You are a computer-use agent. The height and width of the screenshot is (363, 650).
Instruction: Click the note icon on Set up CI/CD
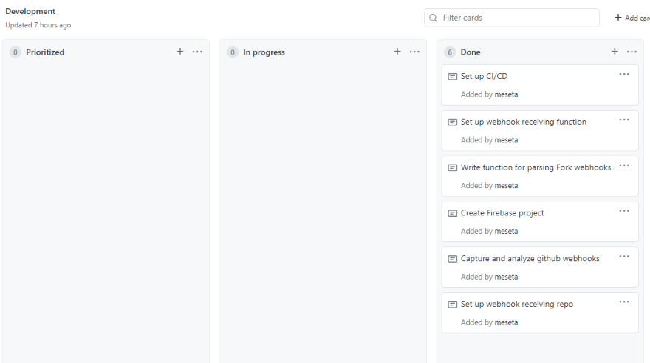[452, 77]
